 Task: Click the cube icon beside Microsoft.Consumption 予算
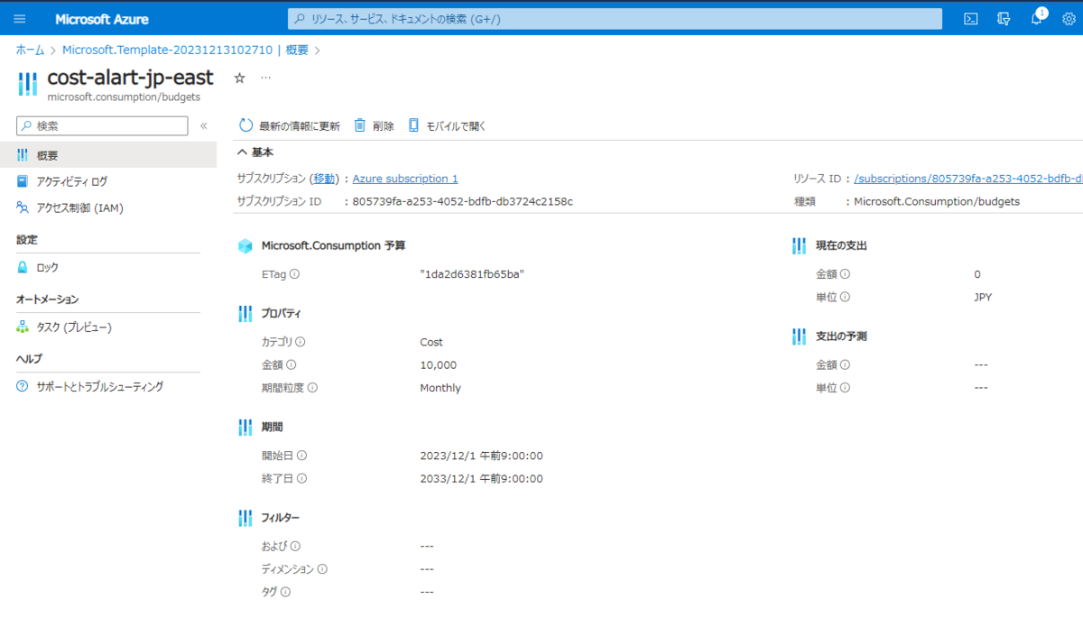[x=245, y=245]
